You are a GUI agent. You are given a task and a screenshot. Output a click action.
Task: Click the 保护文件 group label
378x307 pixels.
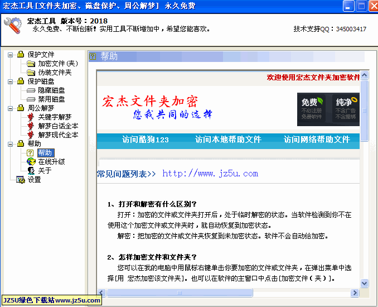coord(41,55)
